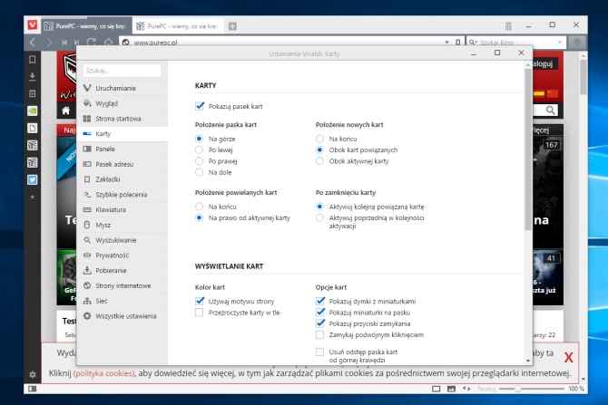Open settings gear in side panel
608x405 pixels.
tap(33, 374)
